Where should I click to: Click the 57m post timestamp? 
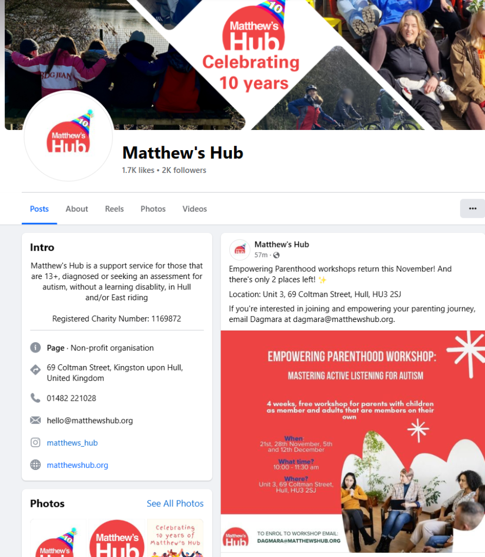click(261, 255)
